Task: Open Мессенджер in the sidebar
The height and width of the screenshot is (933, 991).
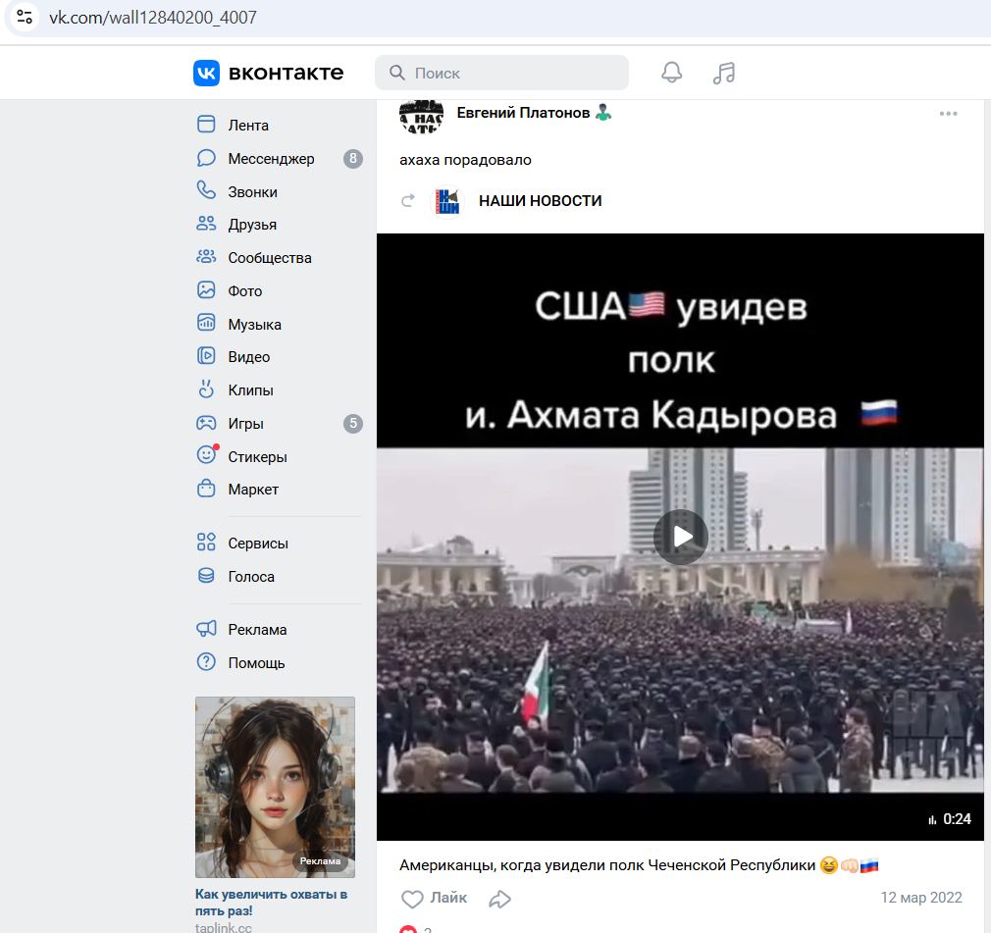Action: pyautogui.click(x=271, y=159)
